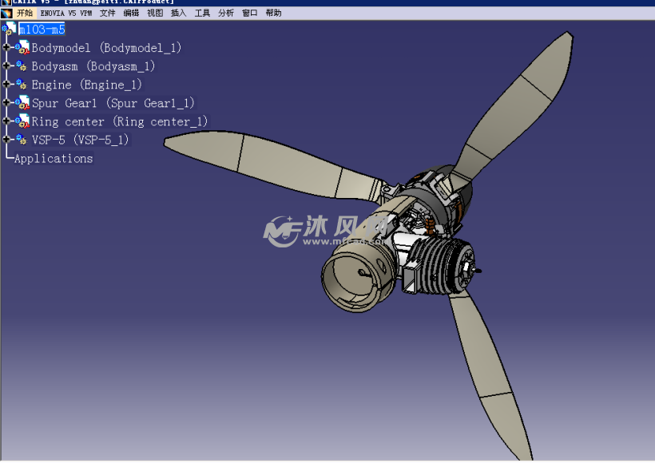Select the Ring center (Ring center_1) label
The width and height of the screenshot is (655, 463).
click(x=119, y=121)
